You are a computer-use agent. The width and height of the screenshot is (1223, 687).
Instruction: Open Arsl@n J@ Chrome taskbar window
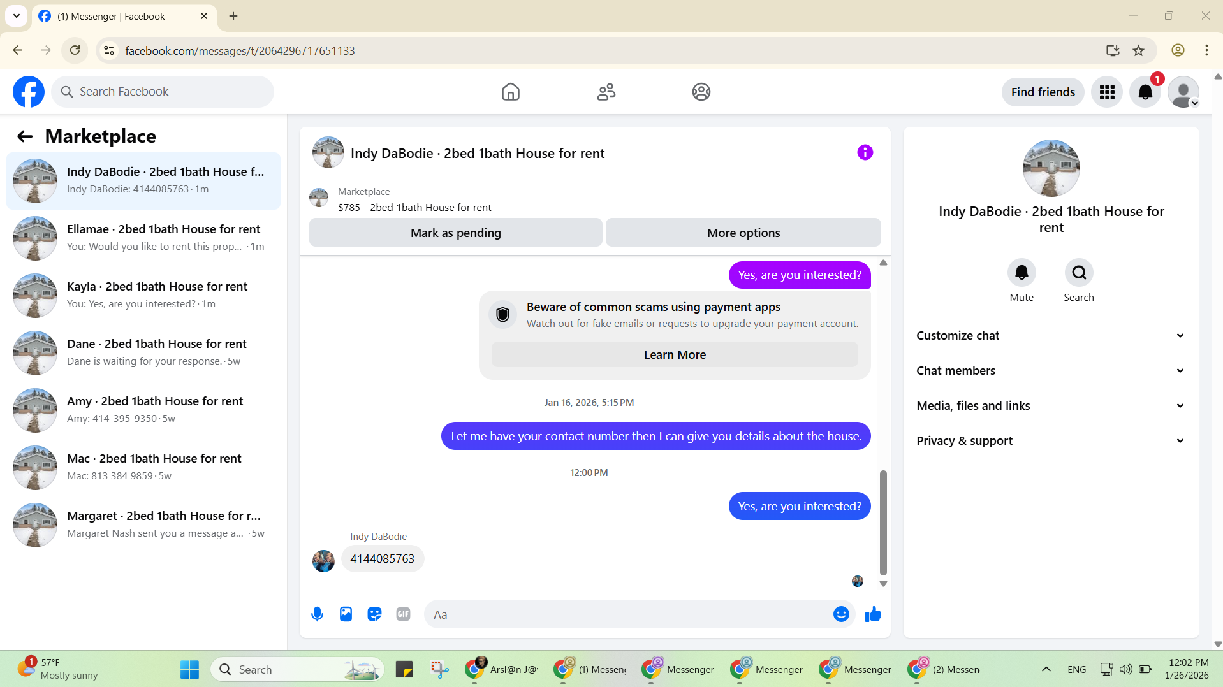coord(502,669)
